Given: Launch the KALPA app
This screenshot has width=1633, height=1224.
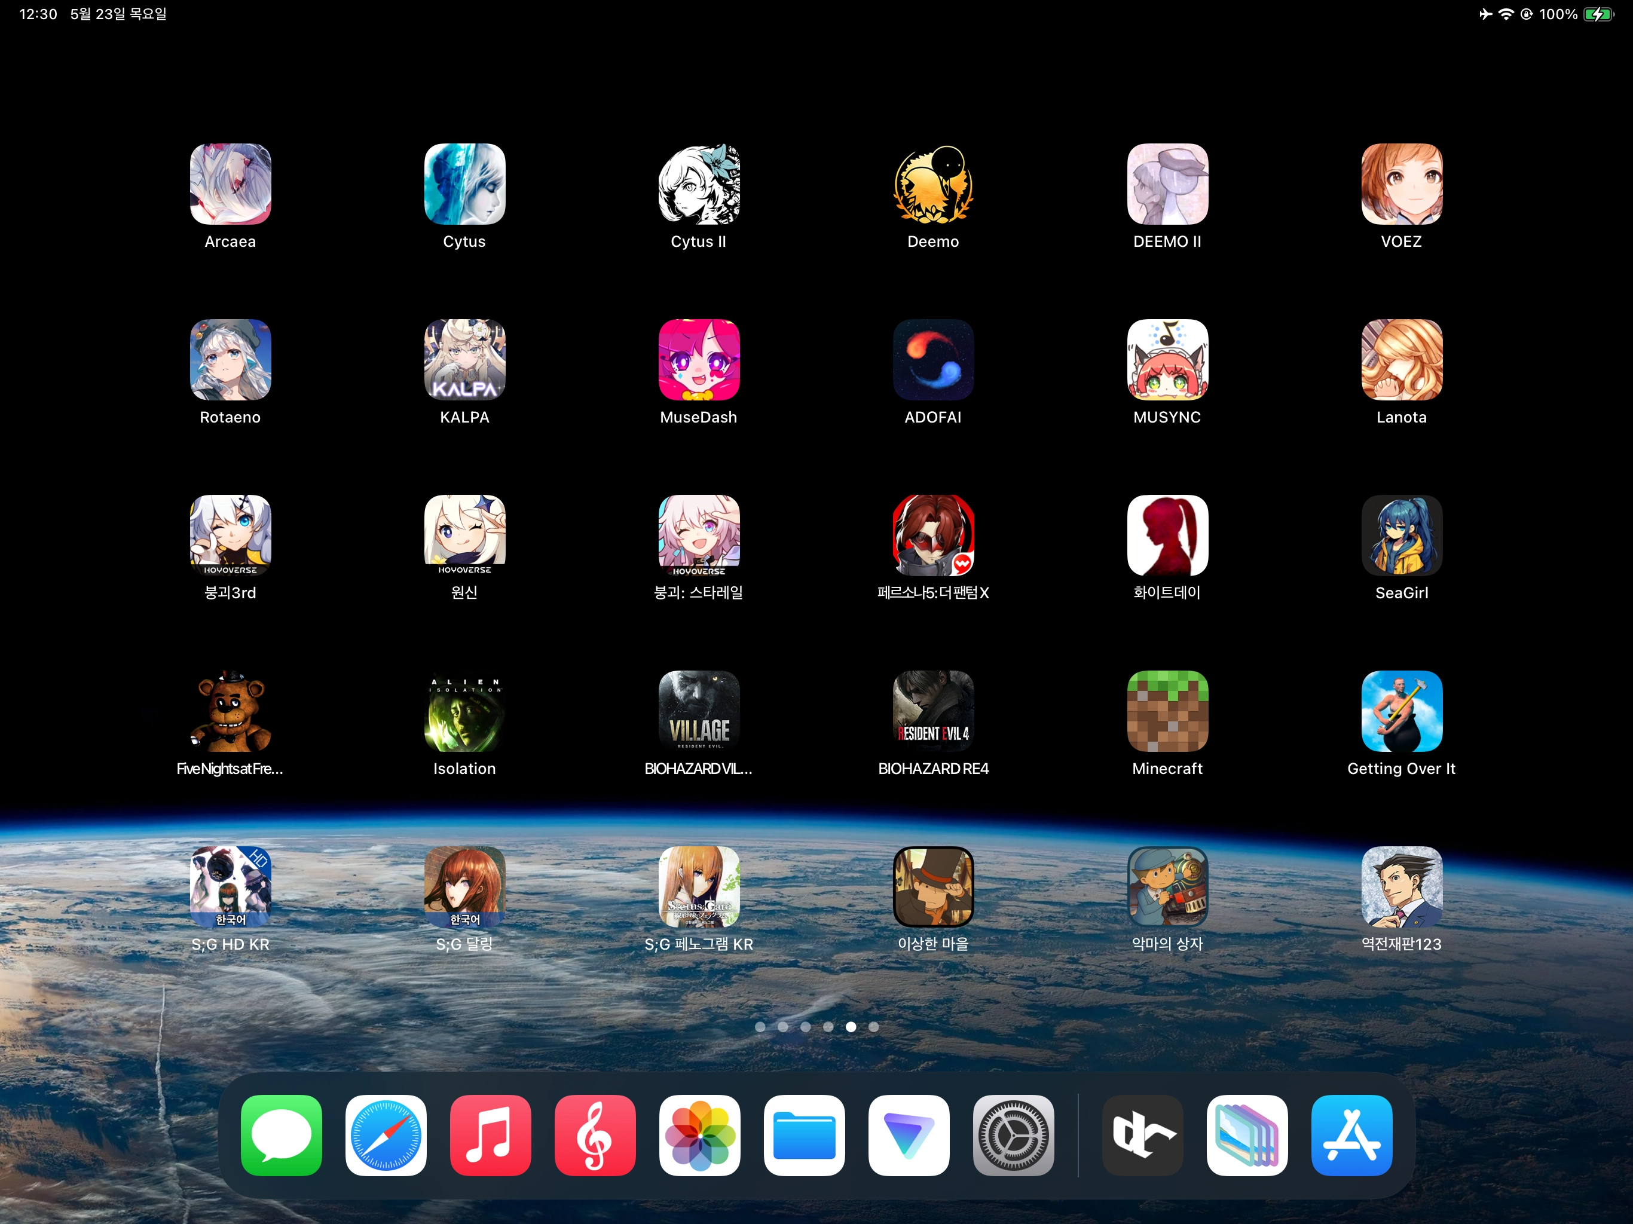Looking at the screenshot, I should point(464,360).
